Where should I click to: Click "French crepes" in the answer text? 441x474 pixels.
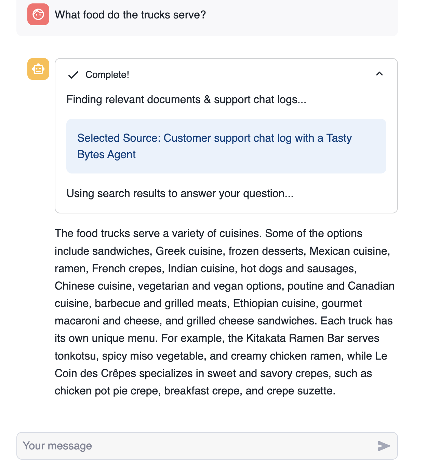coord(126,268)
